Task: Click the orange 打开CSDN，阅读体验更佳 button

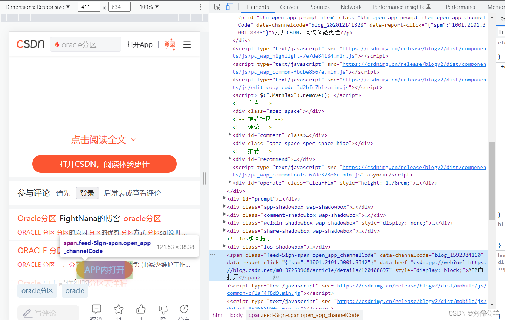Action: pos(104,164)
